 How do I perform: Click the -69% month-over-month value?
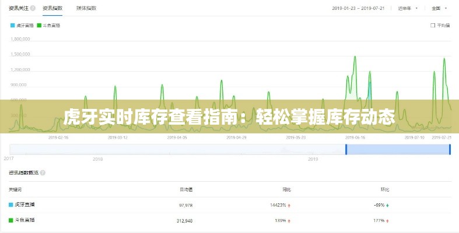[x=379, y=205]
